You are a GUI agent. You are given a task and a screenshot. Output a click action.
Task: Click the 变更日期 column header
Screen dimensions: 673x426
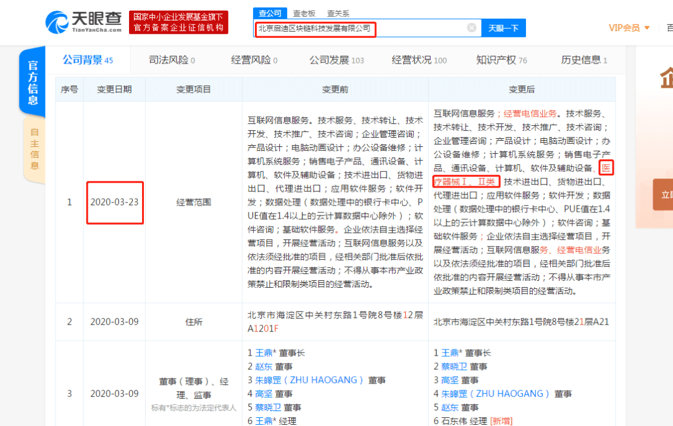tap(114, 89)
